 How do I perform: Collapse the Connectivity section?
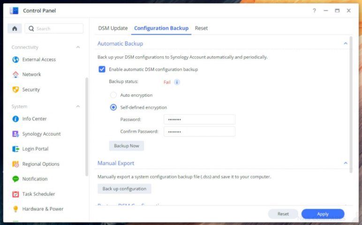coord(78,47)
